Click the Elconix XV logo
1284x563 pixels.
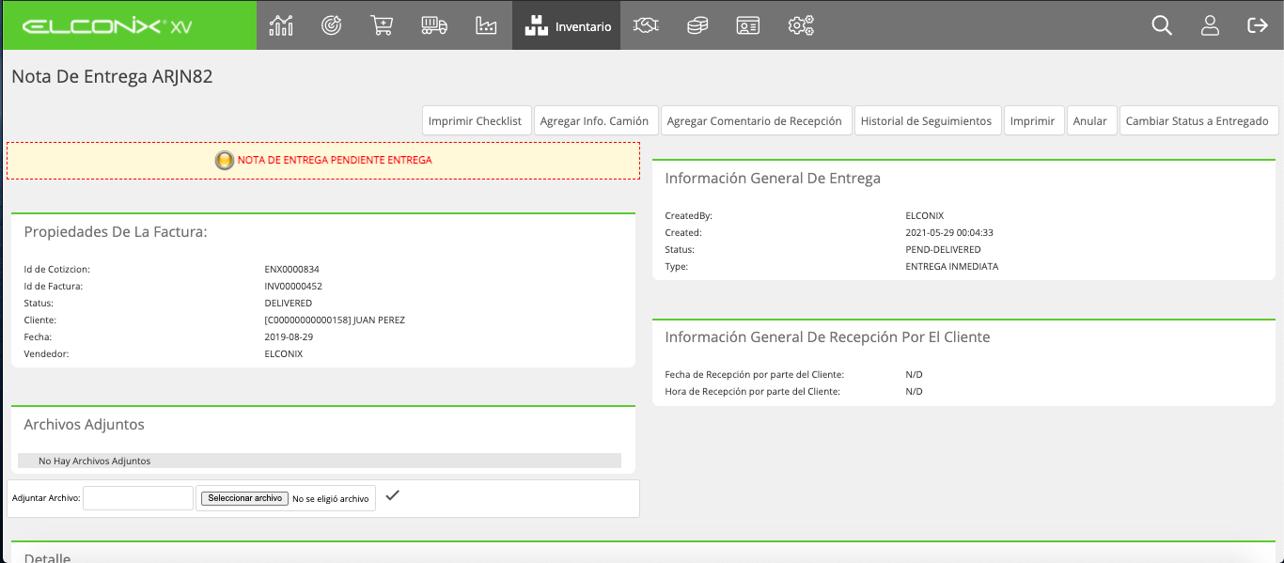tap(107, 26)
